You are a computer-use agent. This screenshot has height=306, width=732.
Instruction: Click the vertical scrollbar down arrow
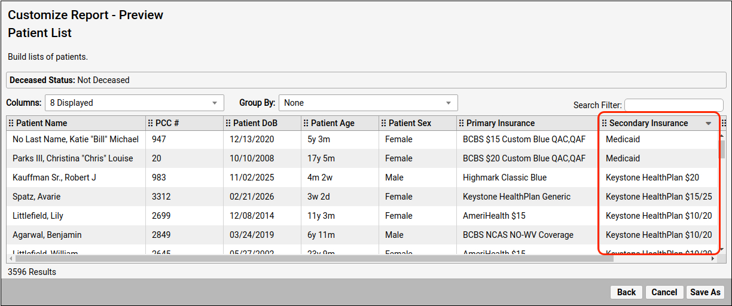(721, 249)
